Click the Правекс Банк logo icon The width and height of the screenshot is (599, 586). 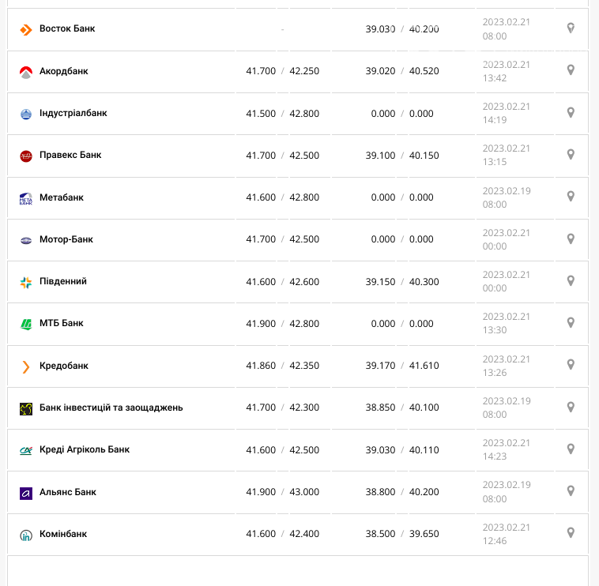(x=26, y=156)
